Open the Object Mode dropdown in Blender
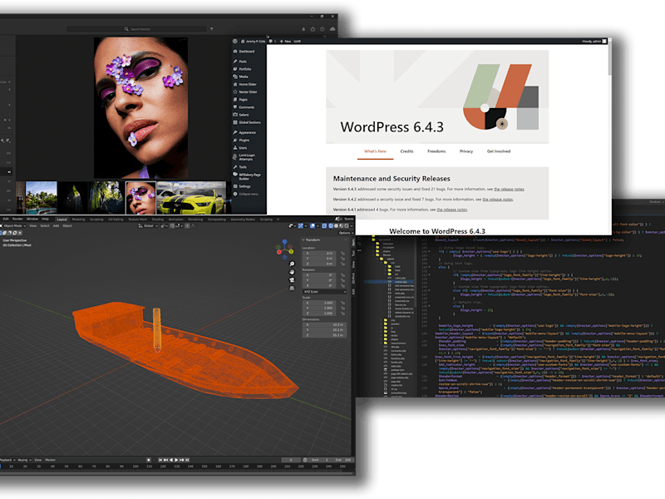Screen dimensions: 665x499 [13, 225]
